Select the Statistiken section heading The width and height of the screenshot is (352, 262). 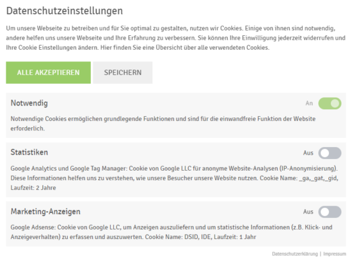[x=29, y=152]
